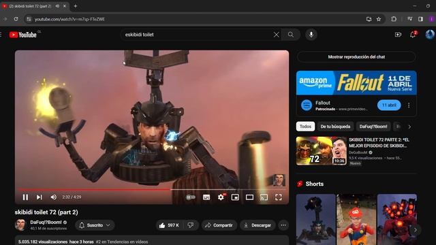Screen dimensions: 436x245
Task: Open player settings gear
Action: pyautogui.click(x=221, y=197)
